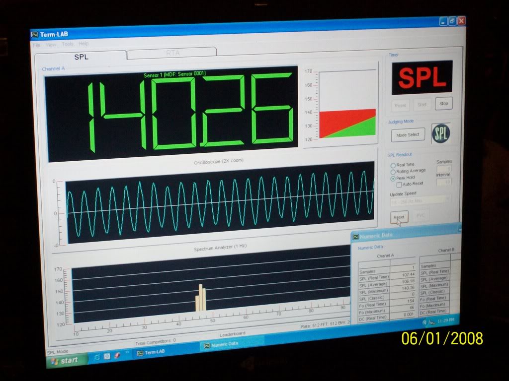Restore down the Term-LAB window
This screenshot has width=509, height=381.
pyautogui.click(x=452, y=21)
